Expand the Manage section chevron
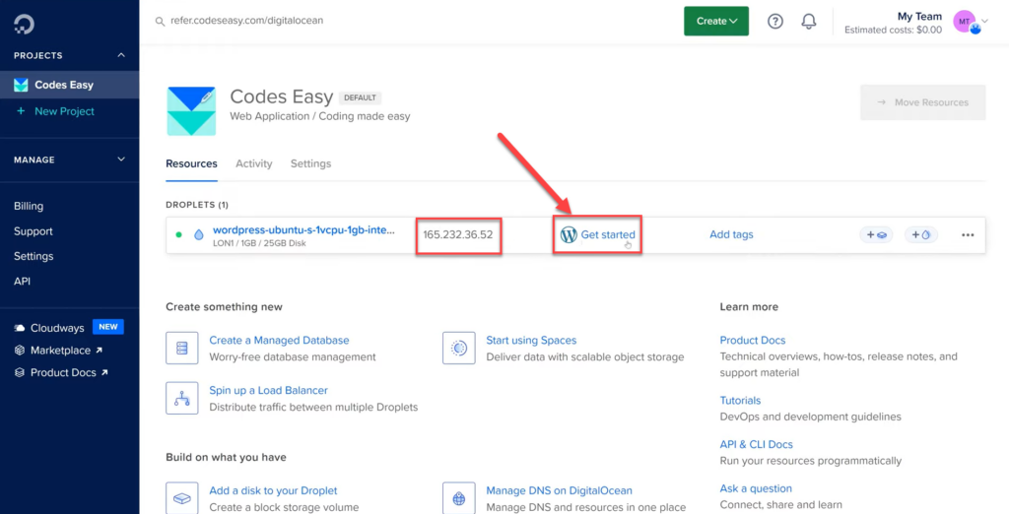This screenshot has height=514, width=1009. point(121,160)
